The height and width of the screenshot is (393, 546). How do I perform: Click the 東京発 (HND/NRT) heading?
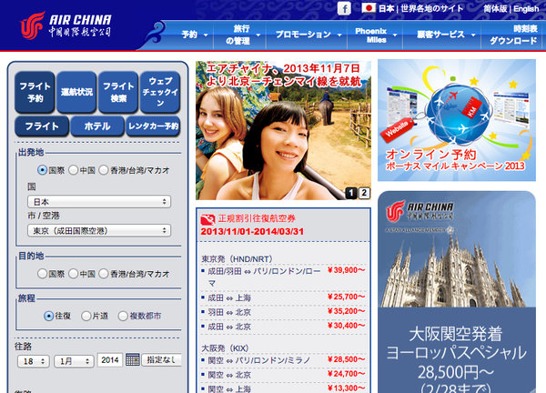click(x=237, y=259)
